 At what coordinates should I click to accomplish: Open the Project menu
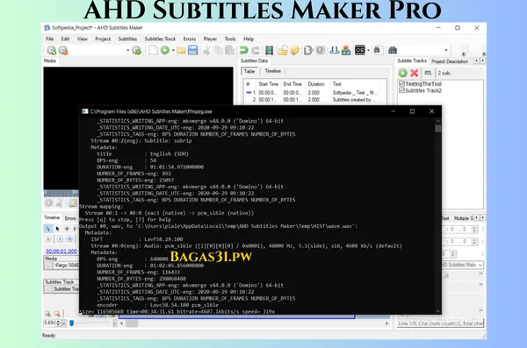[103, 39]
